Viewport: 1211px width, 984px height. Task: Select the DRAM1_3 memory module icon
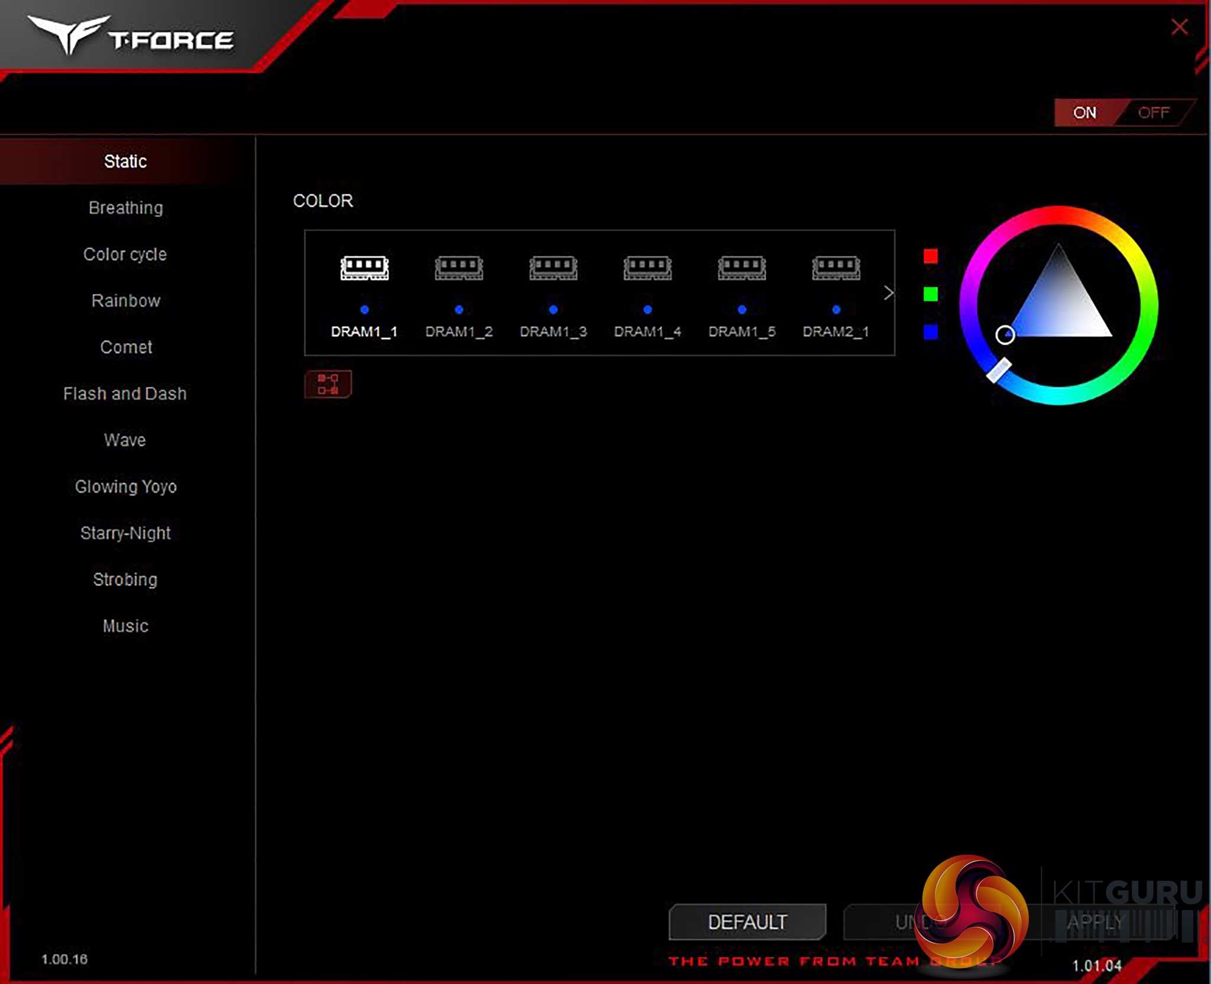(553, 268)
